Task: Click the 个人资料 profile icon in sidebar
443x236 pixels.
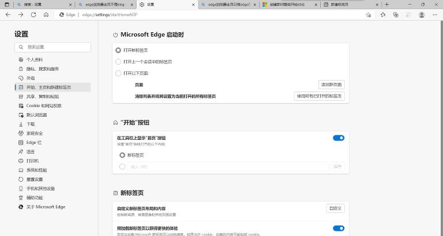Action: pos(21,59)
